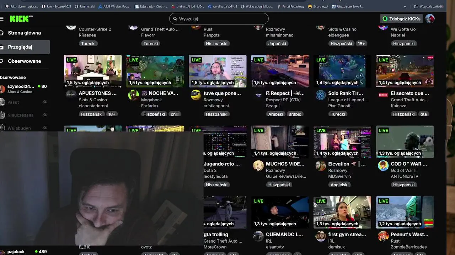
Task: Open the hamburger menu beside Kick logo
Action: click(x=2, y=19)
